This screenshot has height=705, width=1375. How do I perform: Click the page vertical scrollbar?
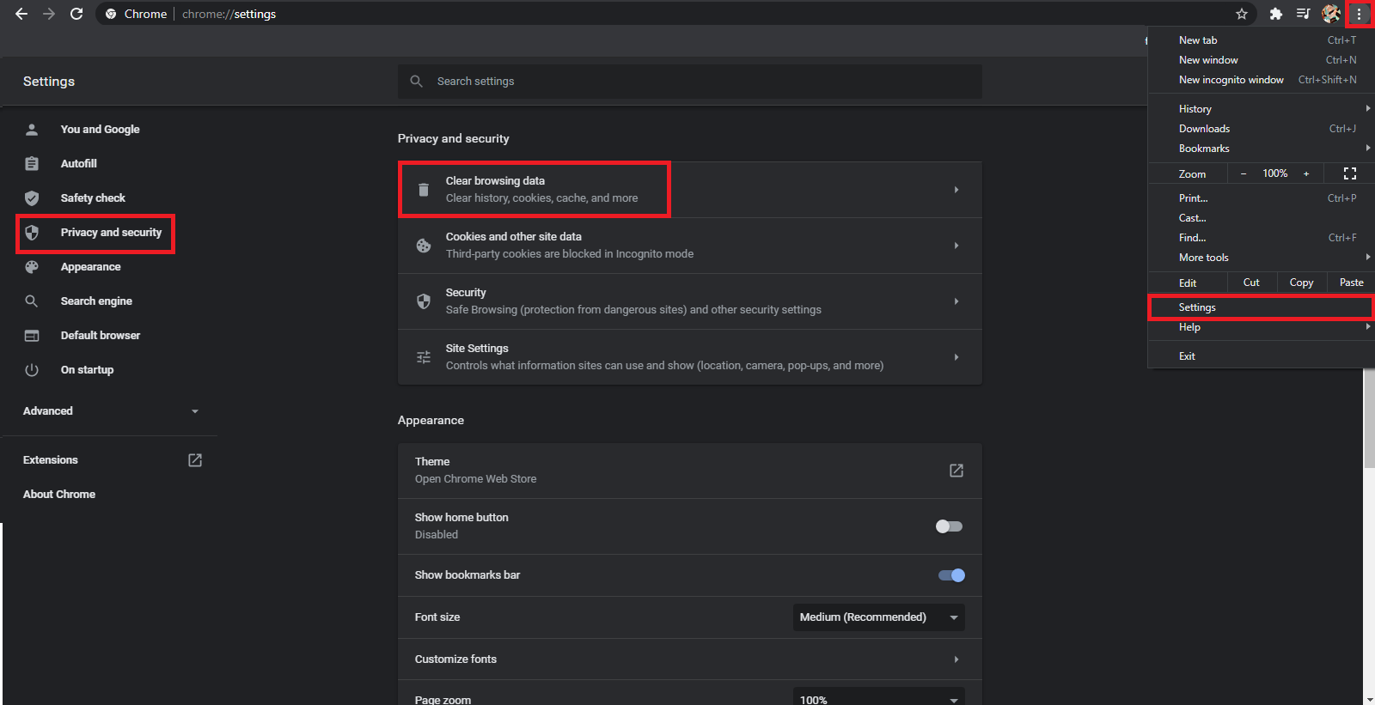(x=1369, y=421)
